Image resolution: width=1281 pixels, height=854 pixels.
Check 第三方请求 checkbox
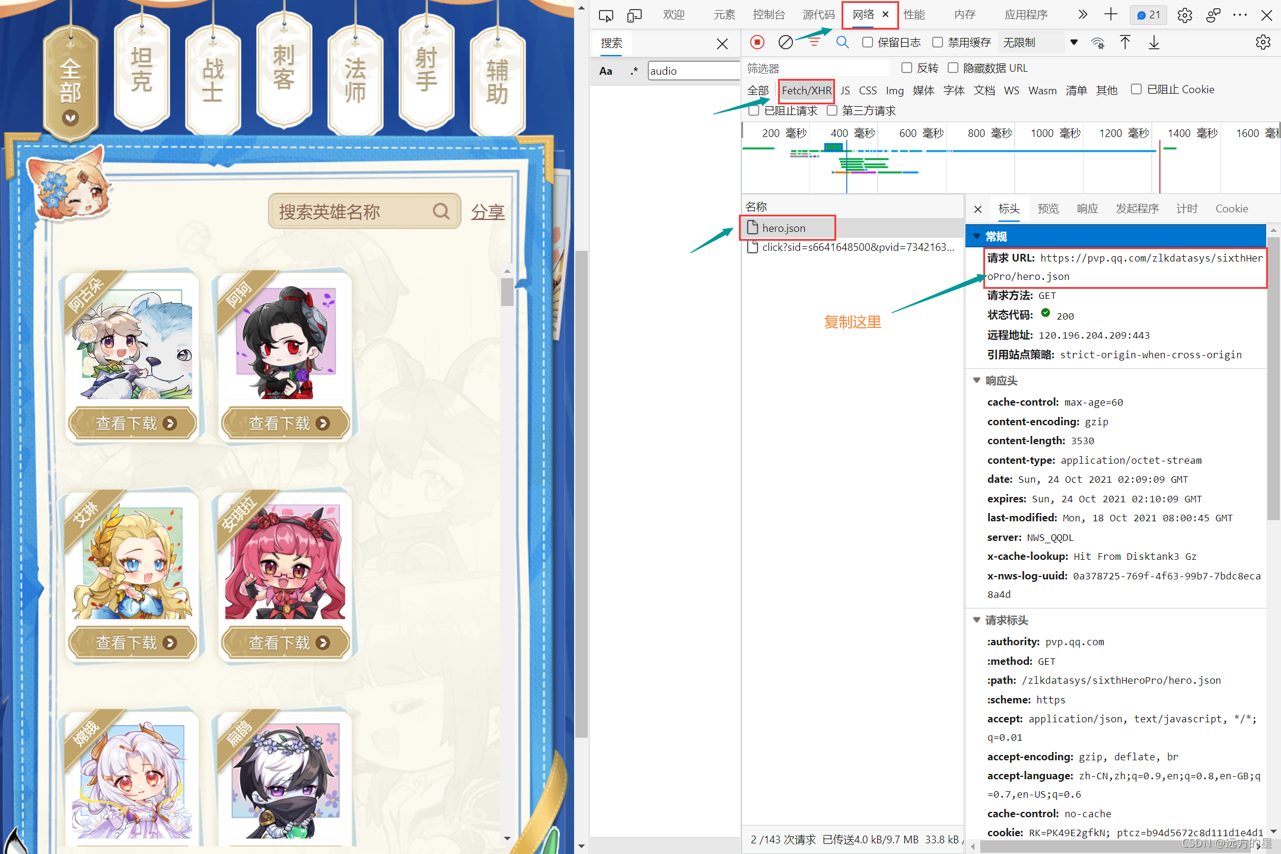[x=831, y=110]
